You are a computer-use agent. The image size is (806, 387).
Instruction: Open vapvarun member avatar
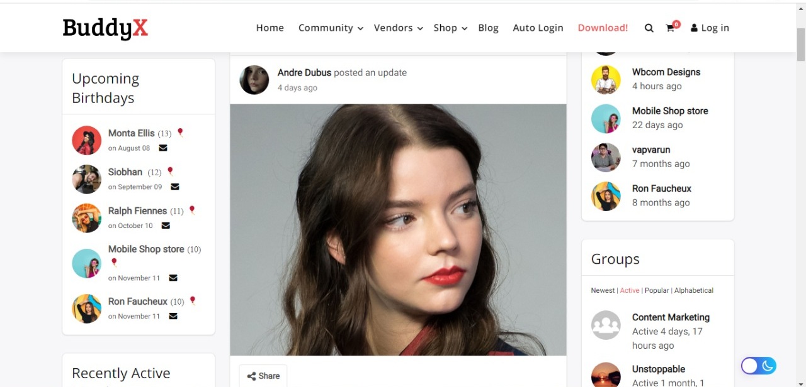click(x=606, y=157)
